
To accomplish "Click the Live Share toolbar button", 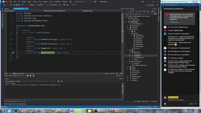I will click(150, 5).
